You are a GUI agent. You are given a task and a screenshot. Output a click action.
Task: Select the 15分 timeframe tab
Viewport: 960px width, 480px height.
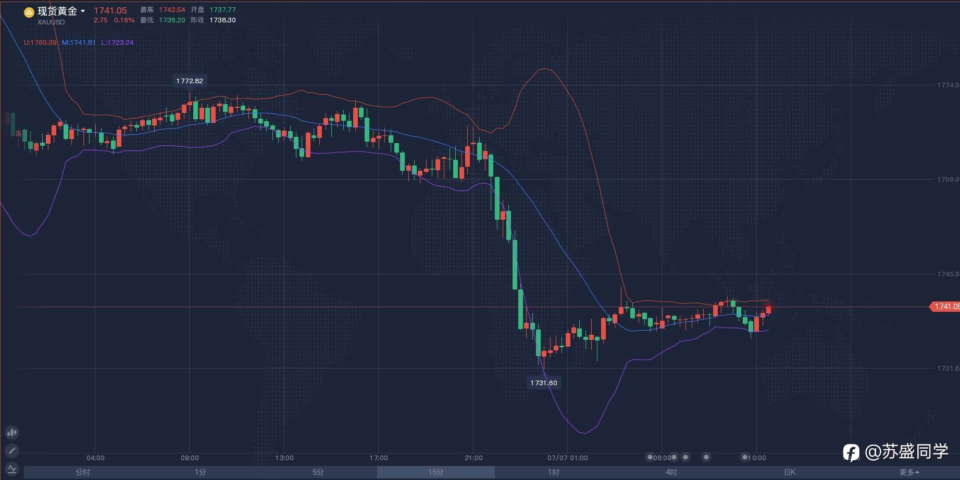(436, 472)
